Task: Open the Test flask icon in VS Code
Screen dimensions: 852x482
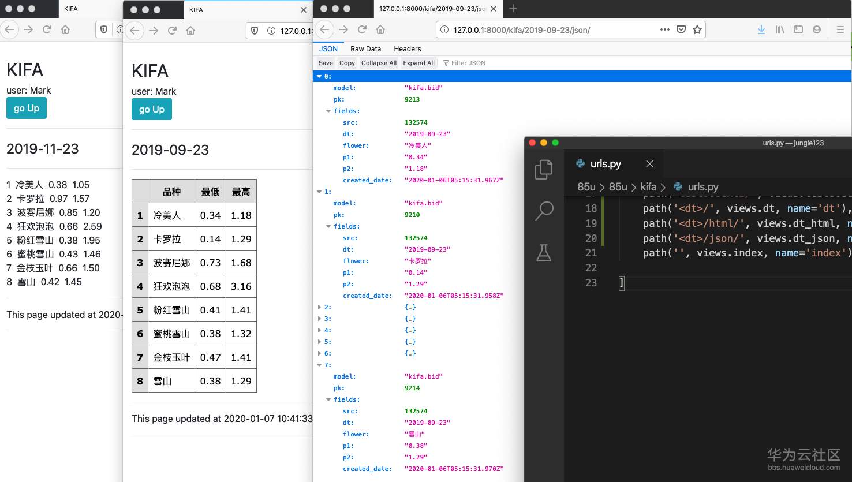Action: 544,253
